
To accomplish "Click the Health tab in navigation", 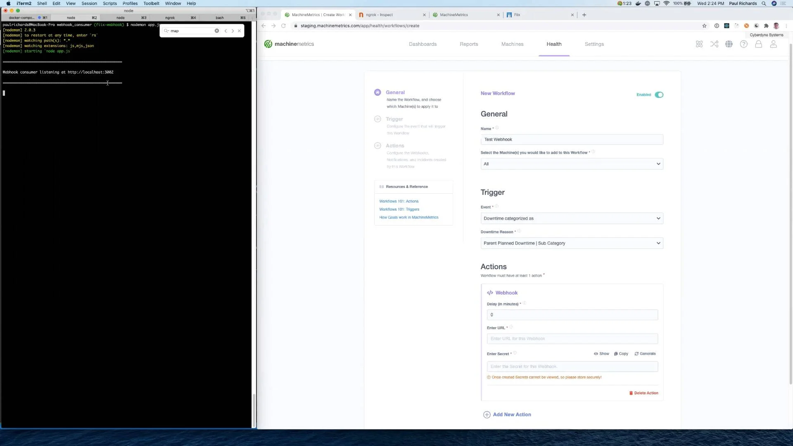I will coord(554,44).
